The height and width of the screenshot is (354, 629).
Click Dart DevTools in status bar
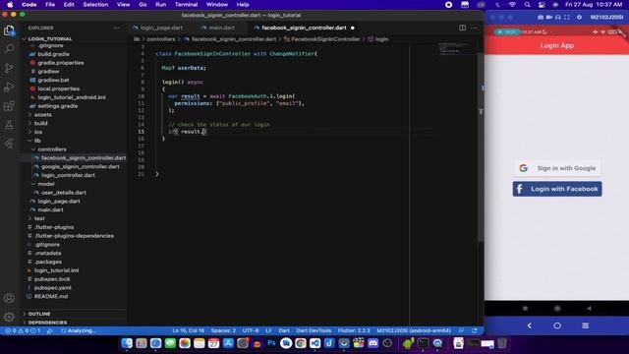pyautogui.click(x=314, y=330)
